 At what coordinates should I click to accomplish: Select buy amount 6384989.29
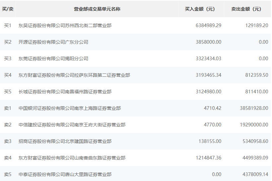tap(209, 25)
